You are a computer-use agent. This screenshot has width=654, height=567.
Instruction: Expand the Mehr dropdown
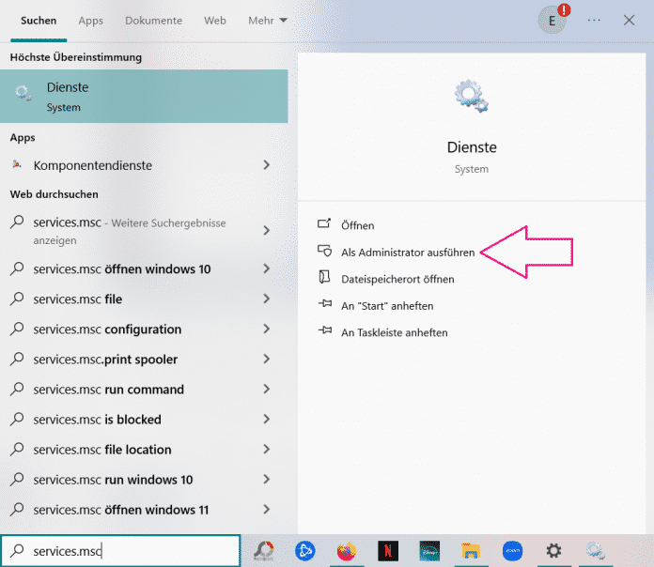coord(268,20)
